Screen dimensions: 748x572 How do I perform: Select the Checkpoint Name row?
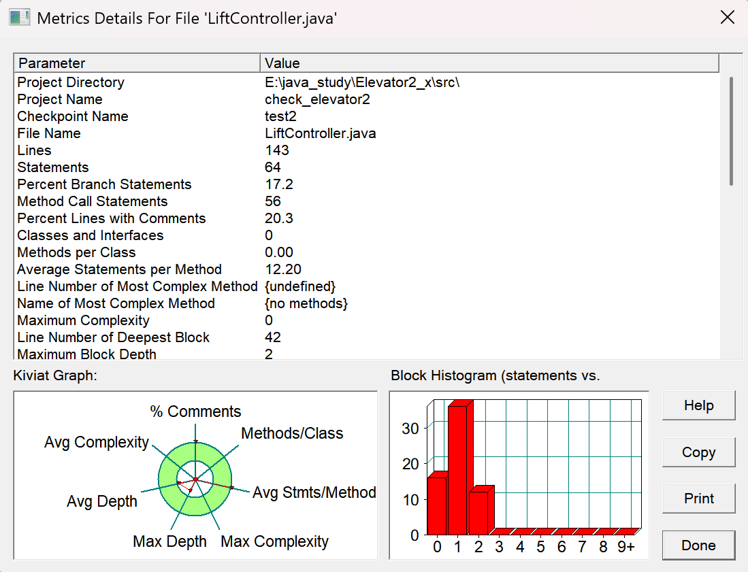pos(366,116)
